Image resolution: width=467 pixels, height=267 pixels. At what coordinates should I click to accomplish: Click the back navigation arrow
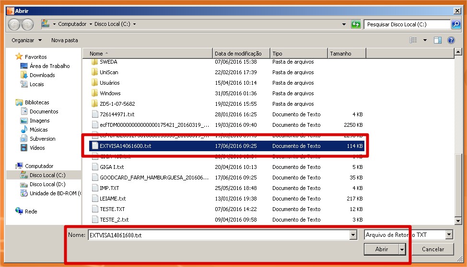point(14,24)
